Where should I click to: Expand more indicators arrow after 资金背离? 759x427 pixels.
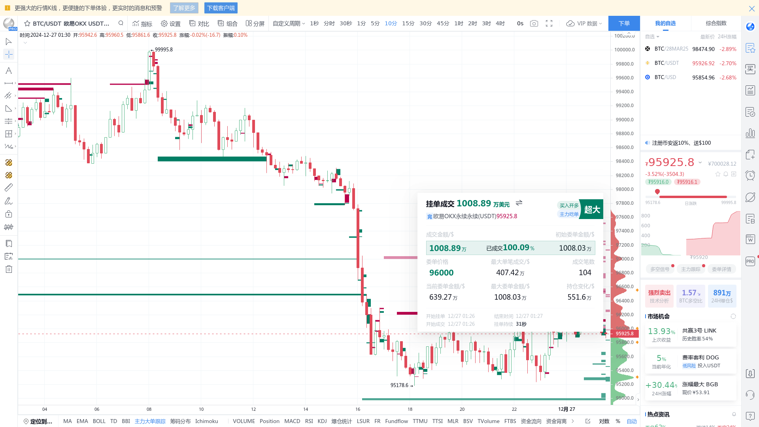point(573,421)
